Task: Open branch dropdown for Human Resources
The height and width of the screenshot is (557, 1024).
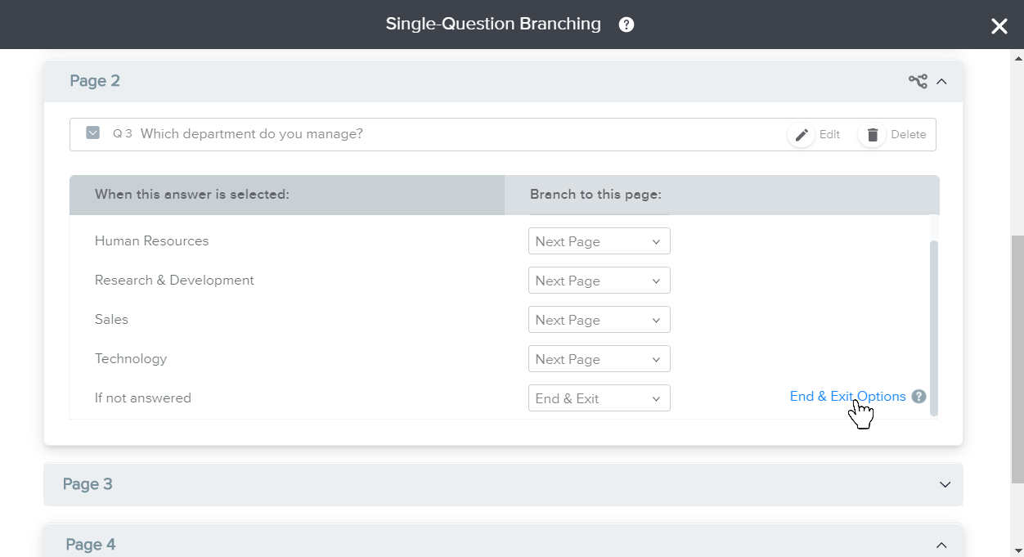Action: pyautogui.click(x=599, y=241)
